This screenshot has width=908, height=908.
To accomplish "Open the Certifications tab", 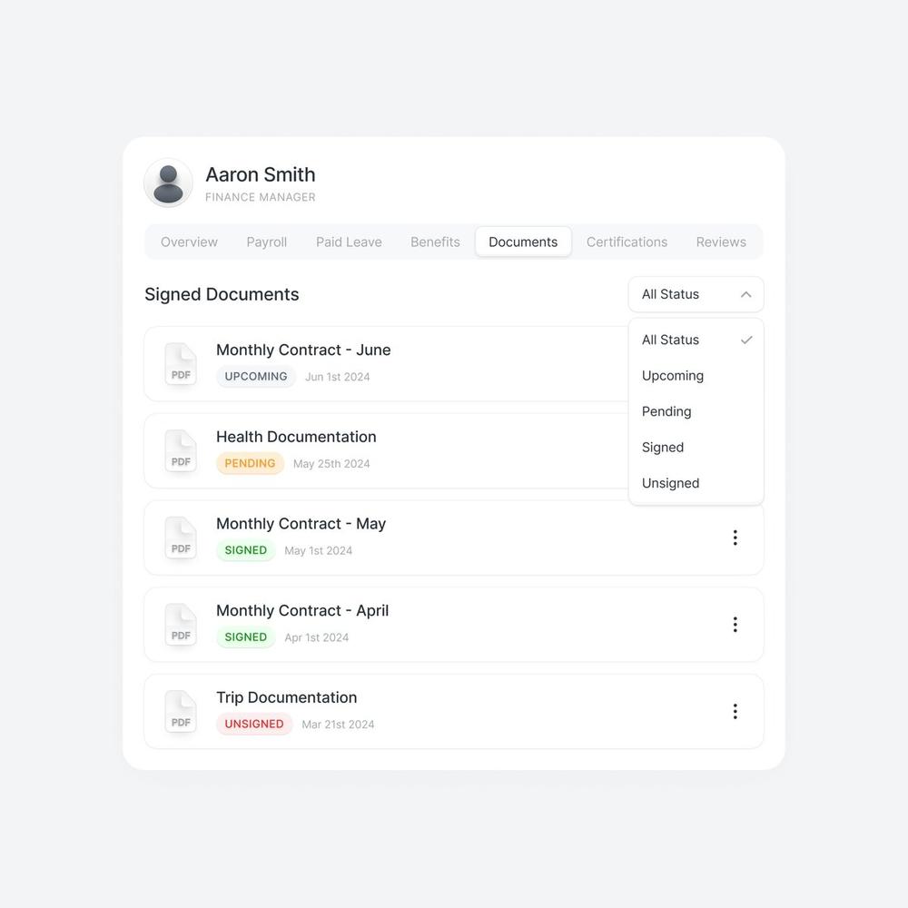I will (627, 242).
